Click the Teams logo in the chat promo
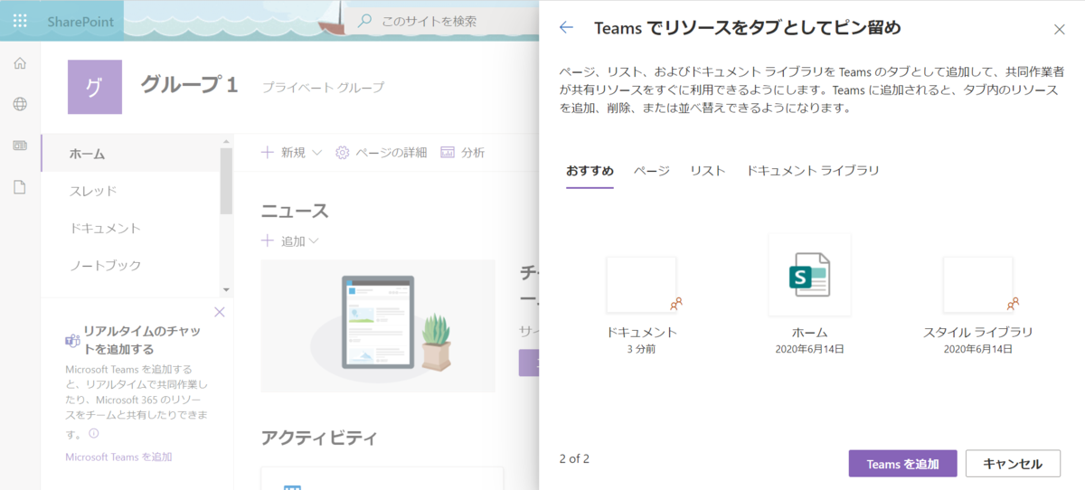This screenshot has height=490, width=1085. (x=72, y=340)
